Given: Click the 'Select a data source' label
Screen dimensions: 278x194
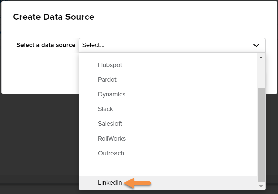Looking at the screenshot, I should tap(46, 45).
